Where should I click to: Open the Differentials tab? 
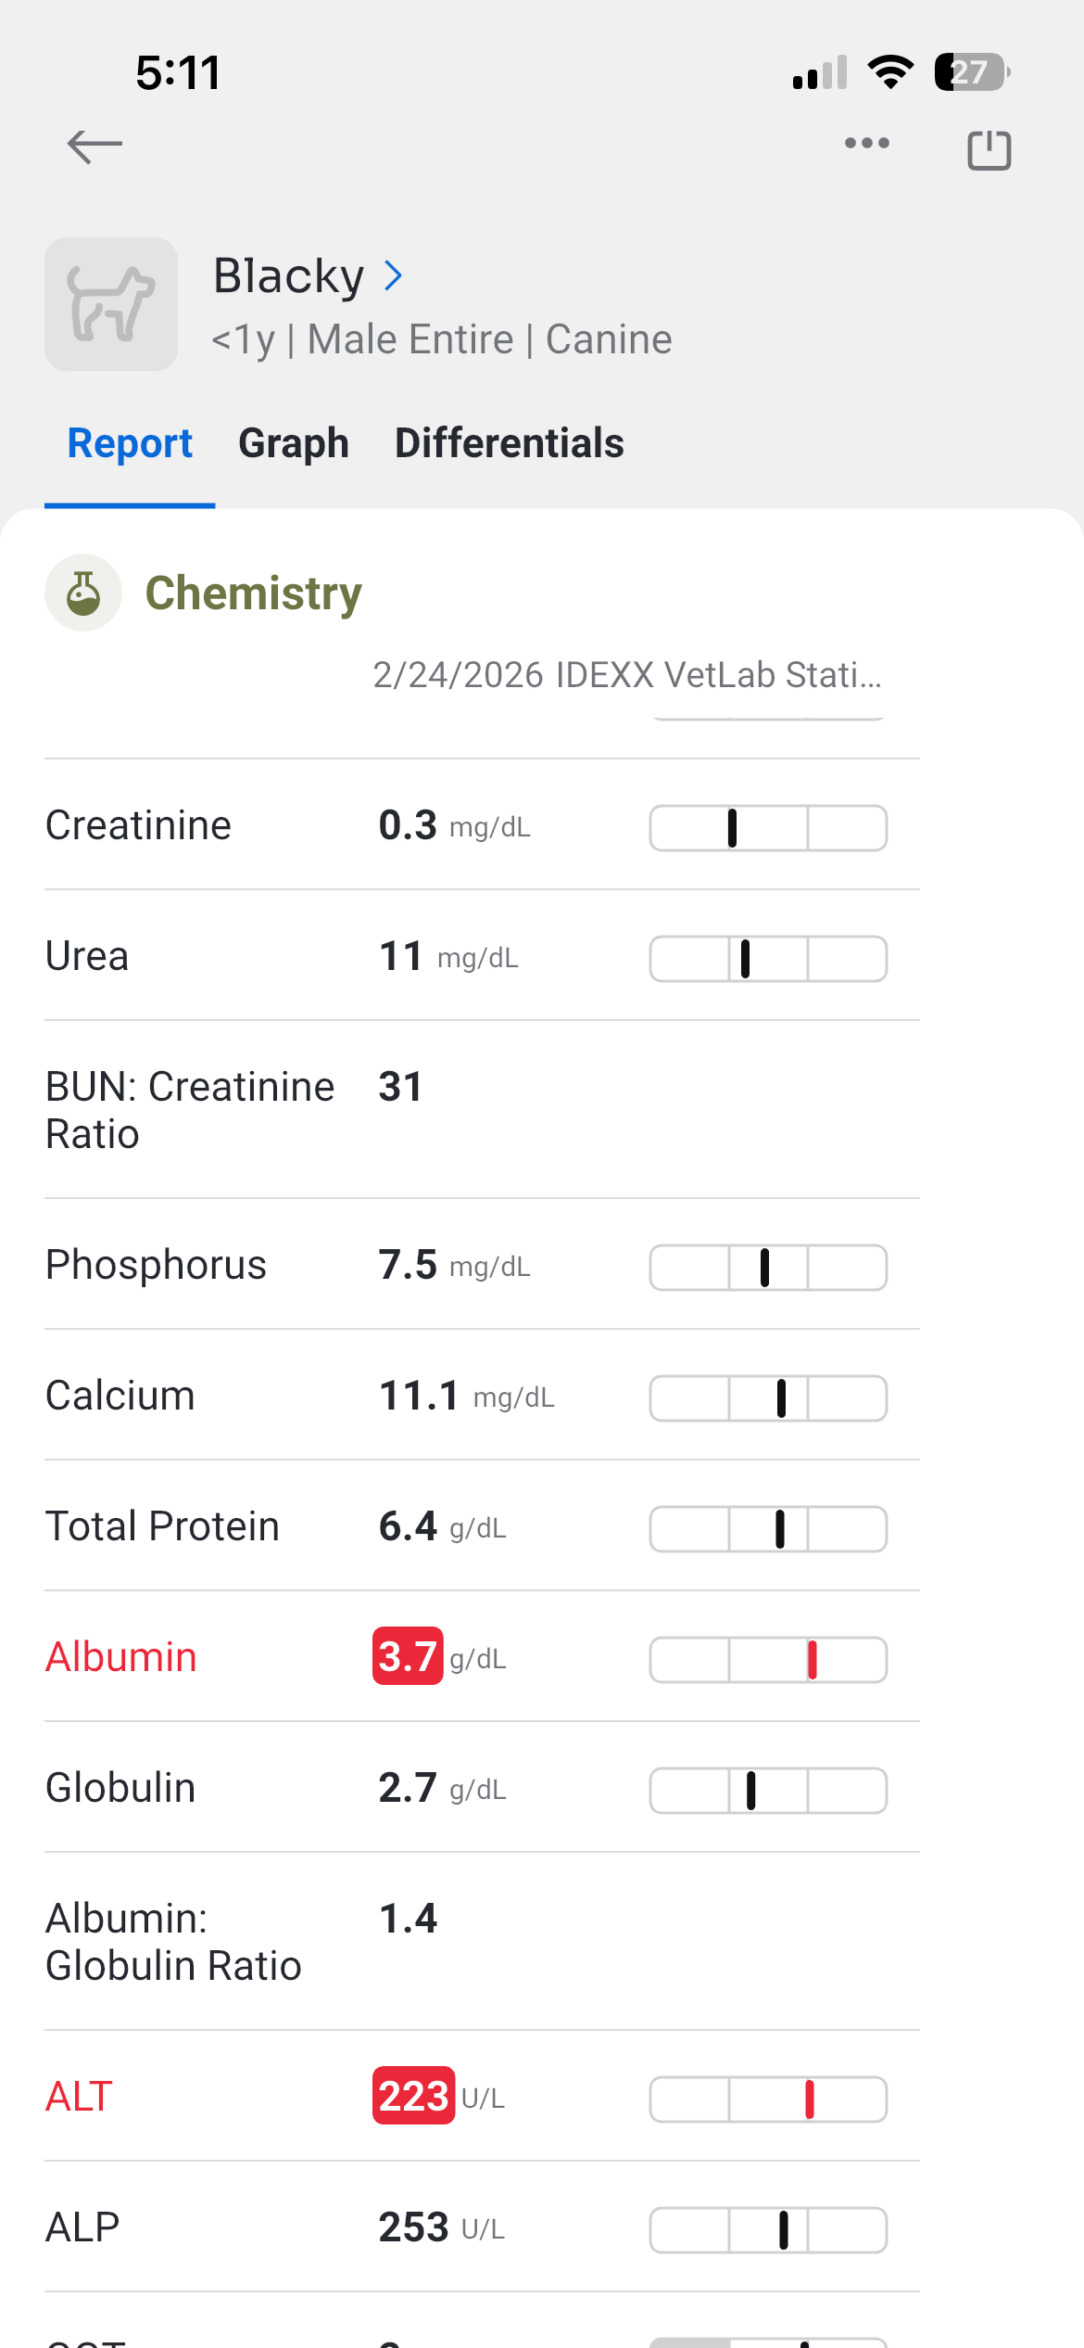pyautogui.click(x=509, y=443)
